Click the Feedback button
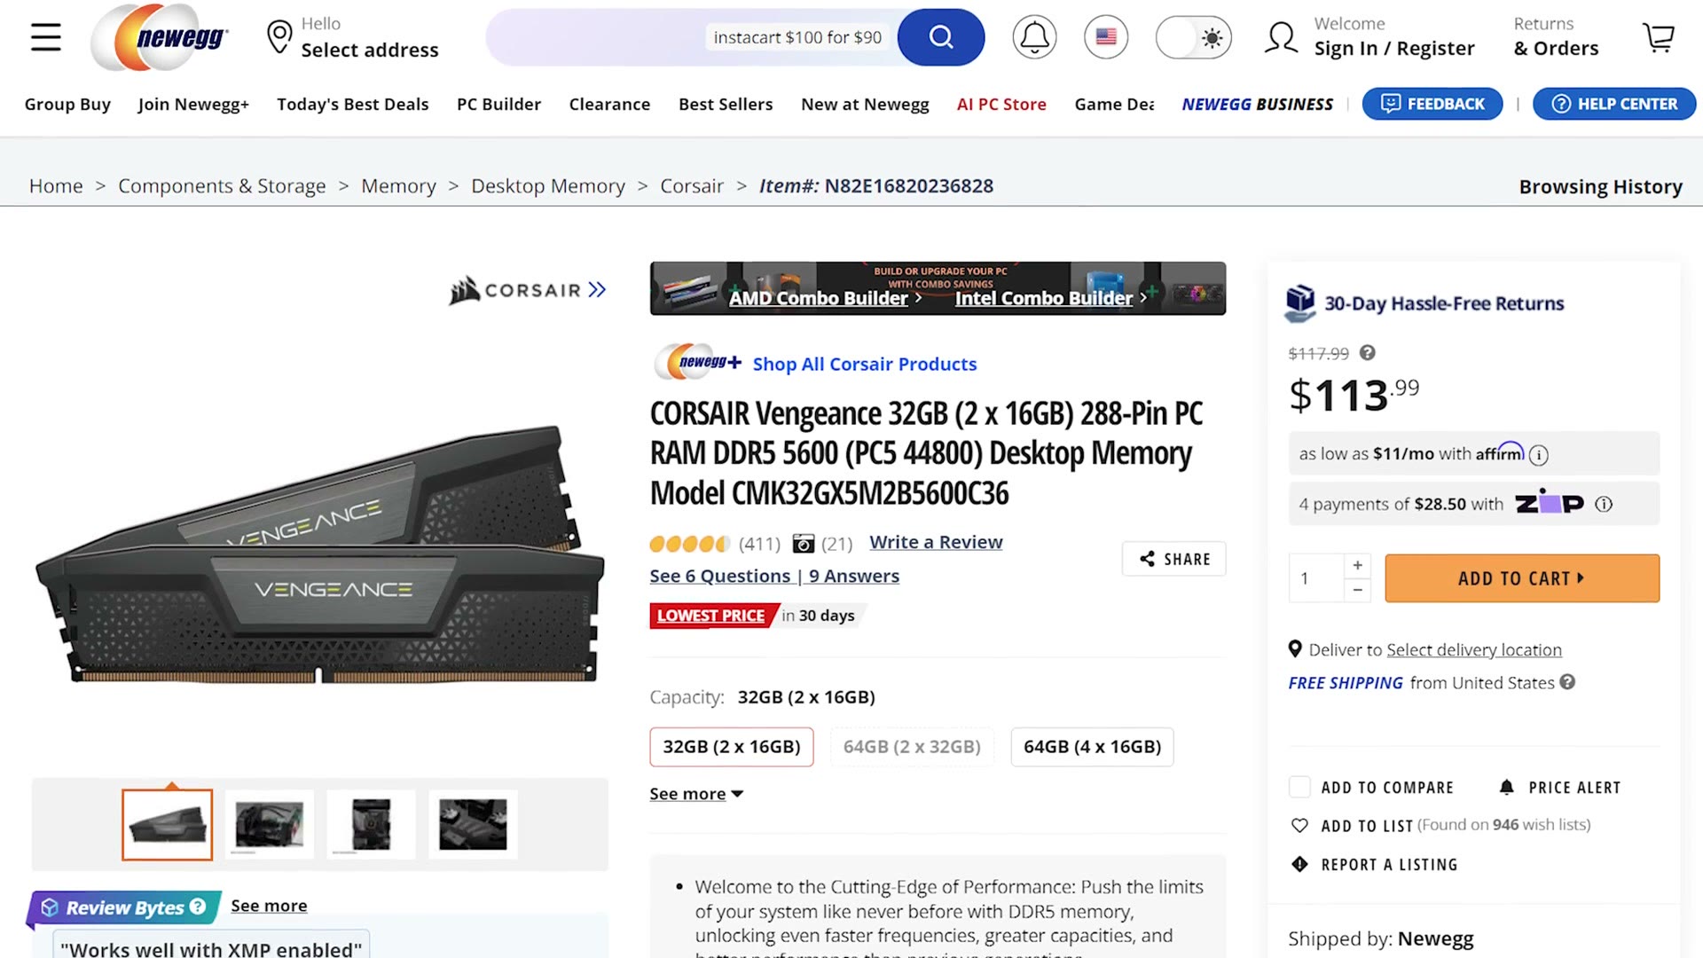This screenshot has height=958, width=1703. coord(1432,104)
